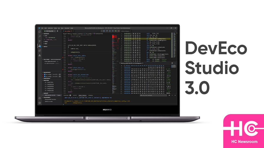Switch to the PROBLEMS panel tab
Image resolution: width=264 pixels, height=148 pixels.
66,95
